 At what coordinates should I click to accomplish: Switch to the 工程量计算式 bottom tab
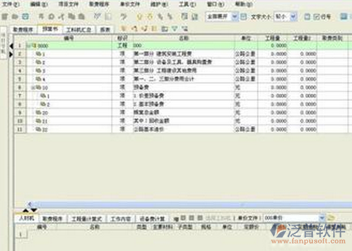86,219
